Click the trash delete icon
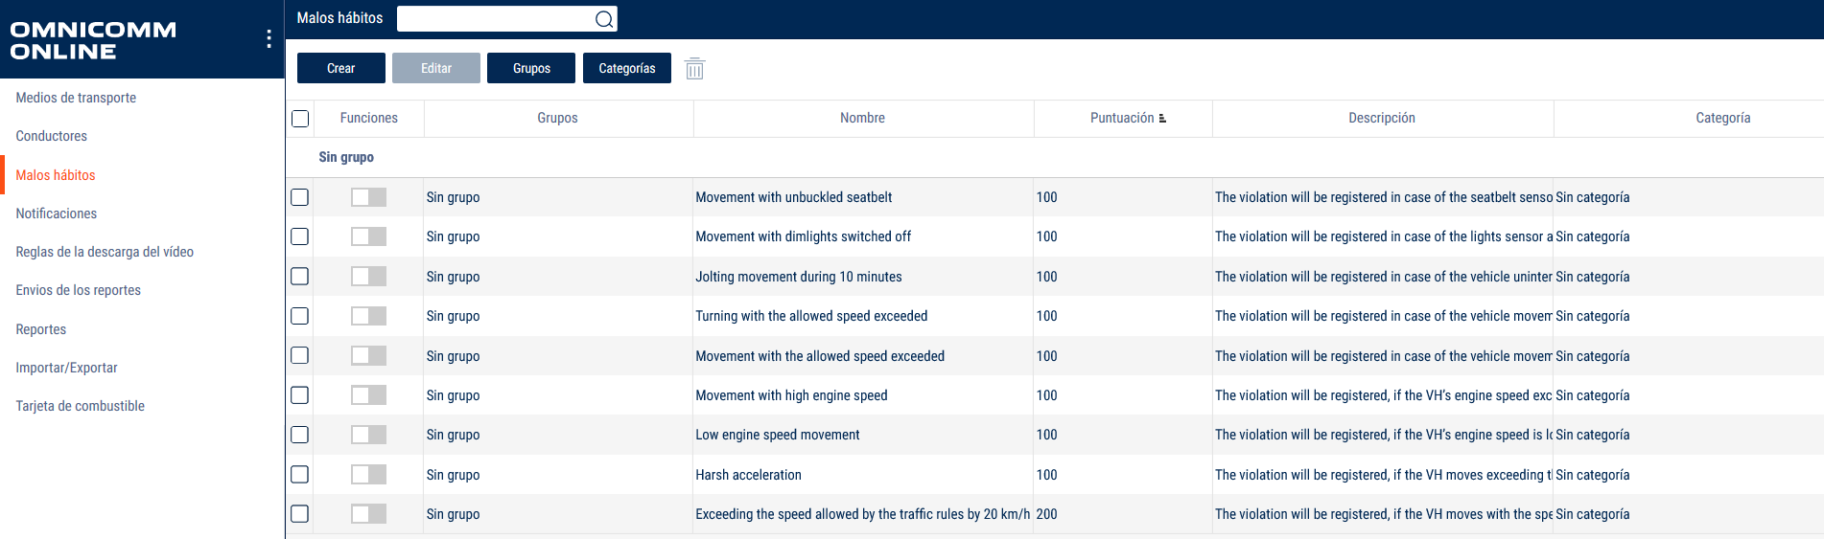Image resolution: width=1824 pixels, height=539 pixels. [694, 69]
